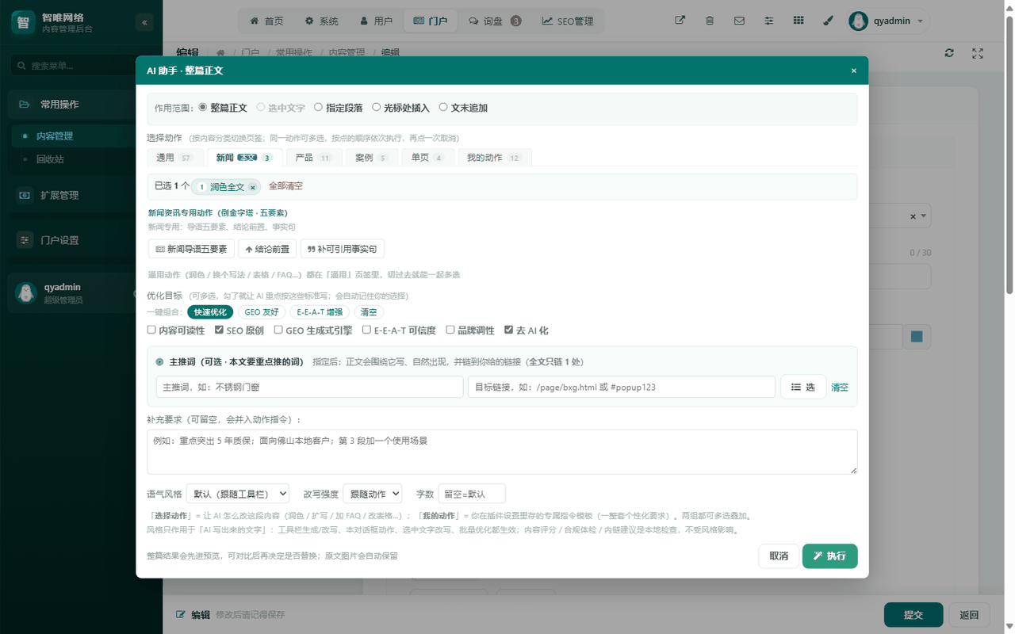This screenshot has width=1015, height=634.
Task: Uncheck 去 AI 化 goal
Action: pyautogui.click(x=509, y=330)
